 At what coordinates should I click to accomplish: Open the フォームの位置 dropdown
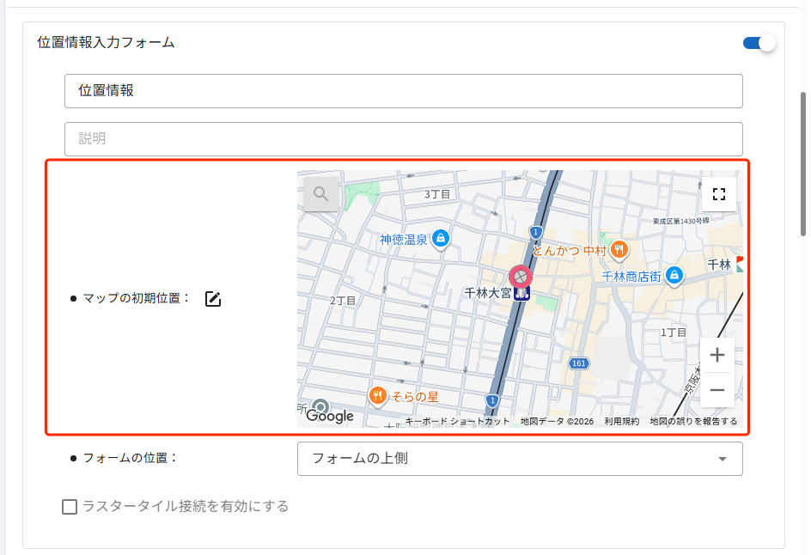pyautogui.click(x=520, y=459)
